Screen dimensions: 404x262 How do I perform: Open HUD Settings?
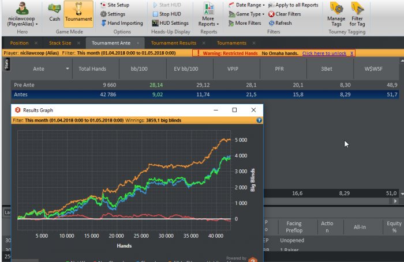pyautogui.click(x=170, y=23)
